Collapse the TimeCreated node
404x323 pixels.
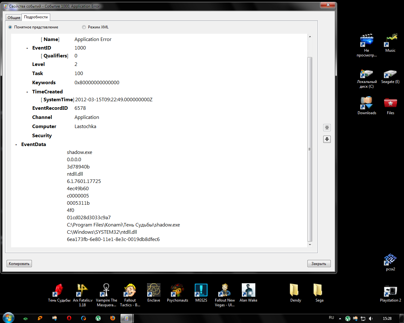click(x=27, y=92)
